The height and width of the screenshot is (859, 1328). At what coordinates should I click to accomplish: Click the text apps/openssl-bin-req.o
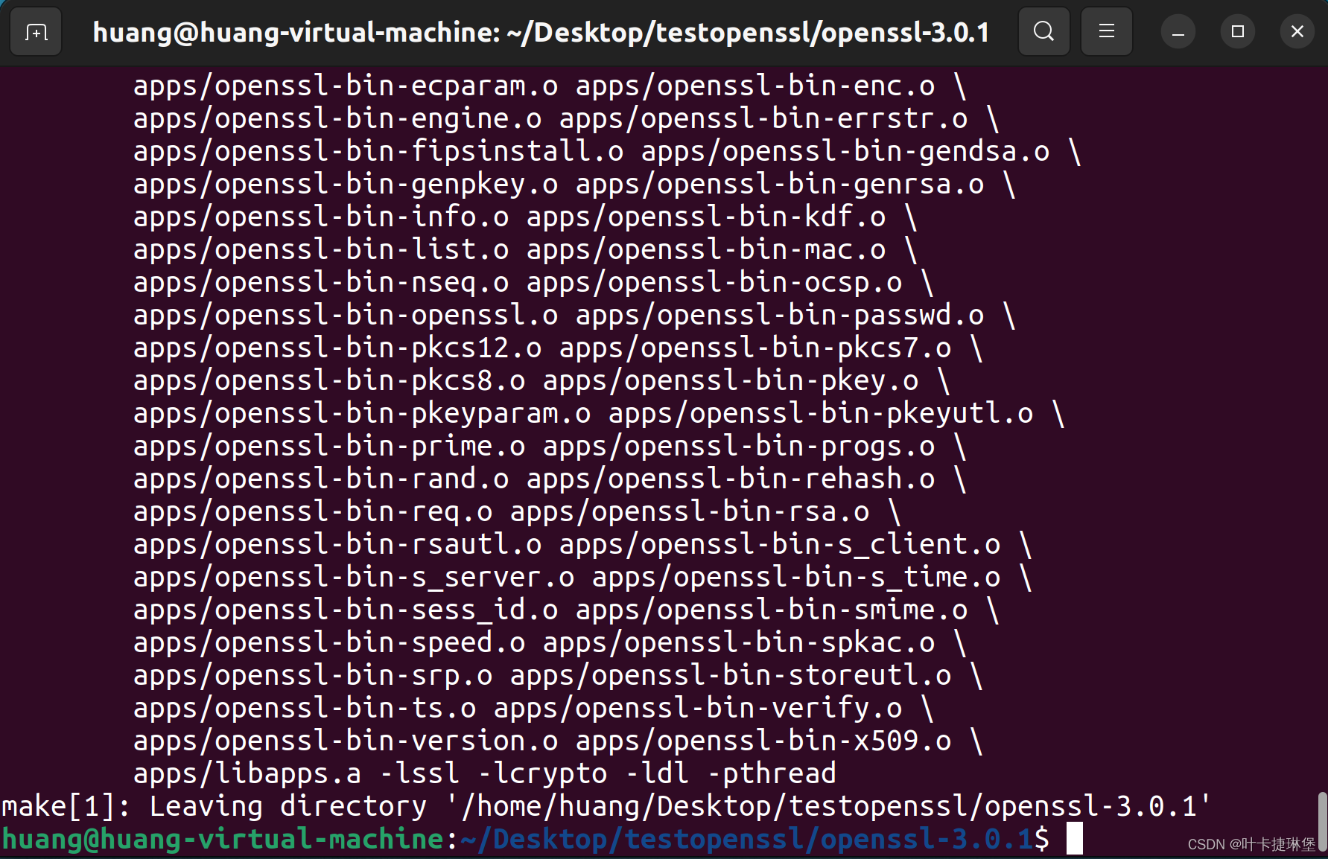313,512
